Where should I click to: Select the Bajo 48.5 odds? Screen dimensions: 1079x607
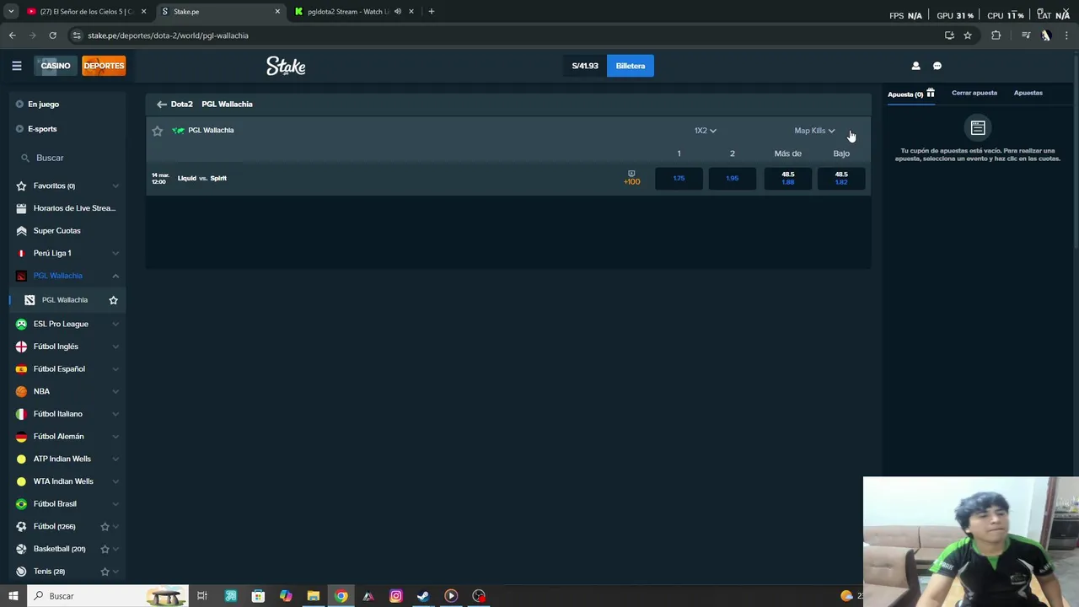point(841,178)
